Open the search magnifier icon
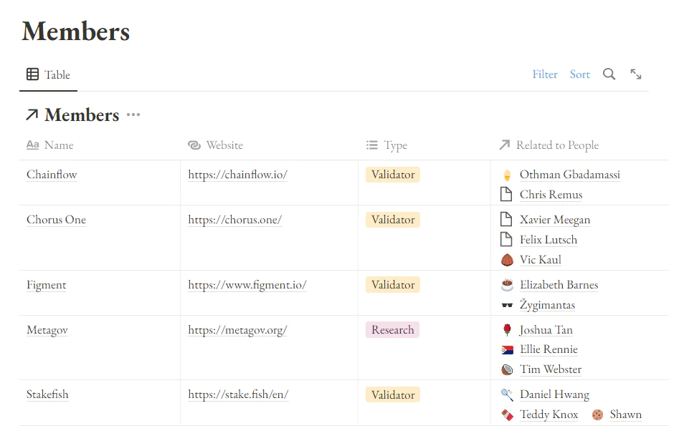684x441 pixels. point(609,74)
